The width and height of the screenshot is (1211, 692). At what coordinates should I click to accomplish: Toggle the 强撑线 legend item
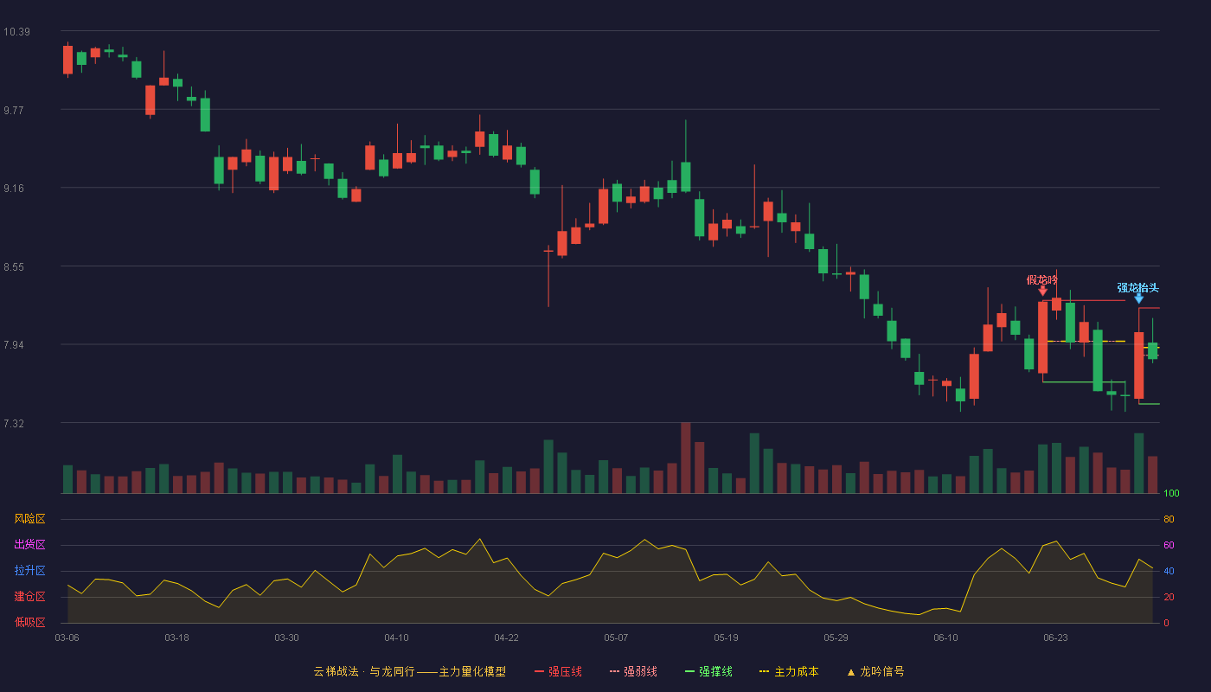click(x=708, y=671)
